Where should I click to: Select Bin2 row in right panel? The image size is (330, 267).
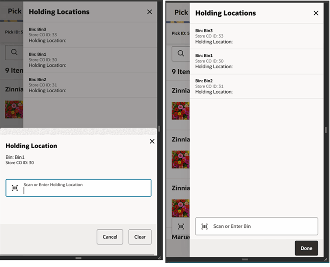click(256, 86)
